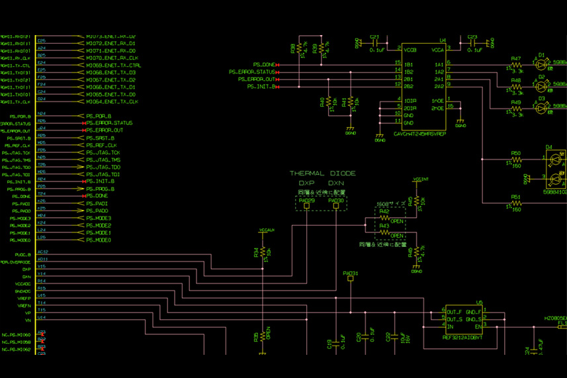Click the PAD29 DXP test pad
This screenshot has width=567, height=378.
306,206
